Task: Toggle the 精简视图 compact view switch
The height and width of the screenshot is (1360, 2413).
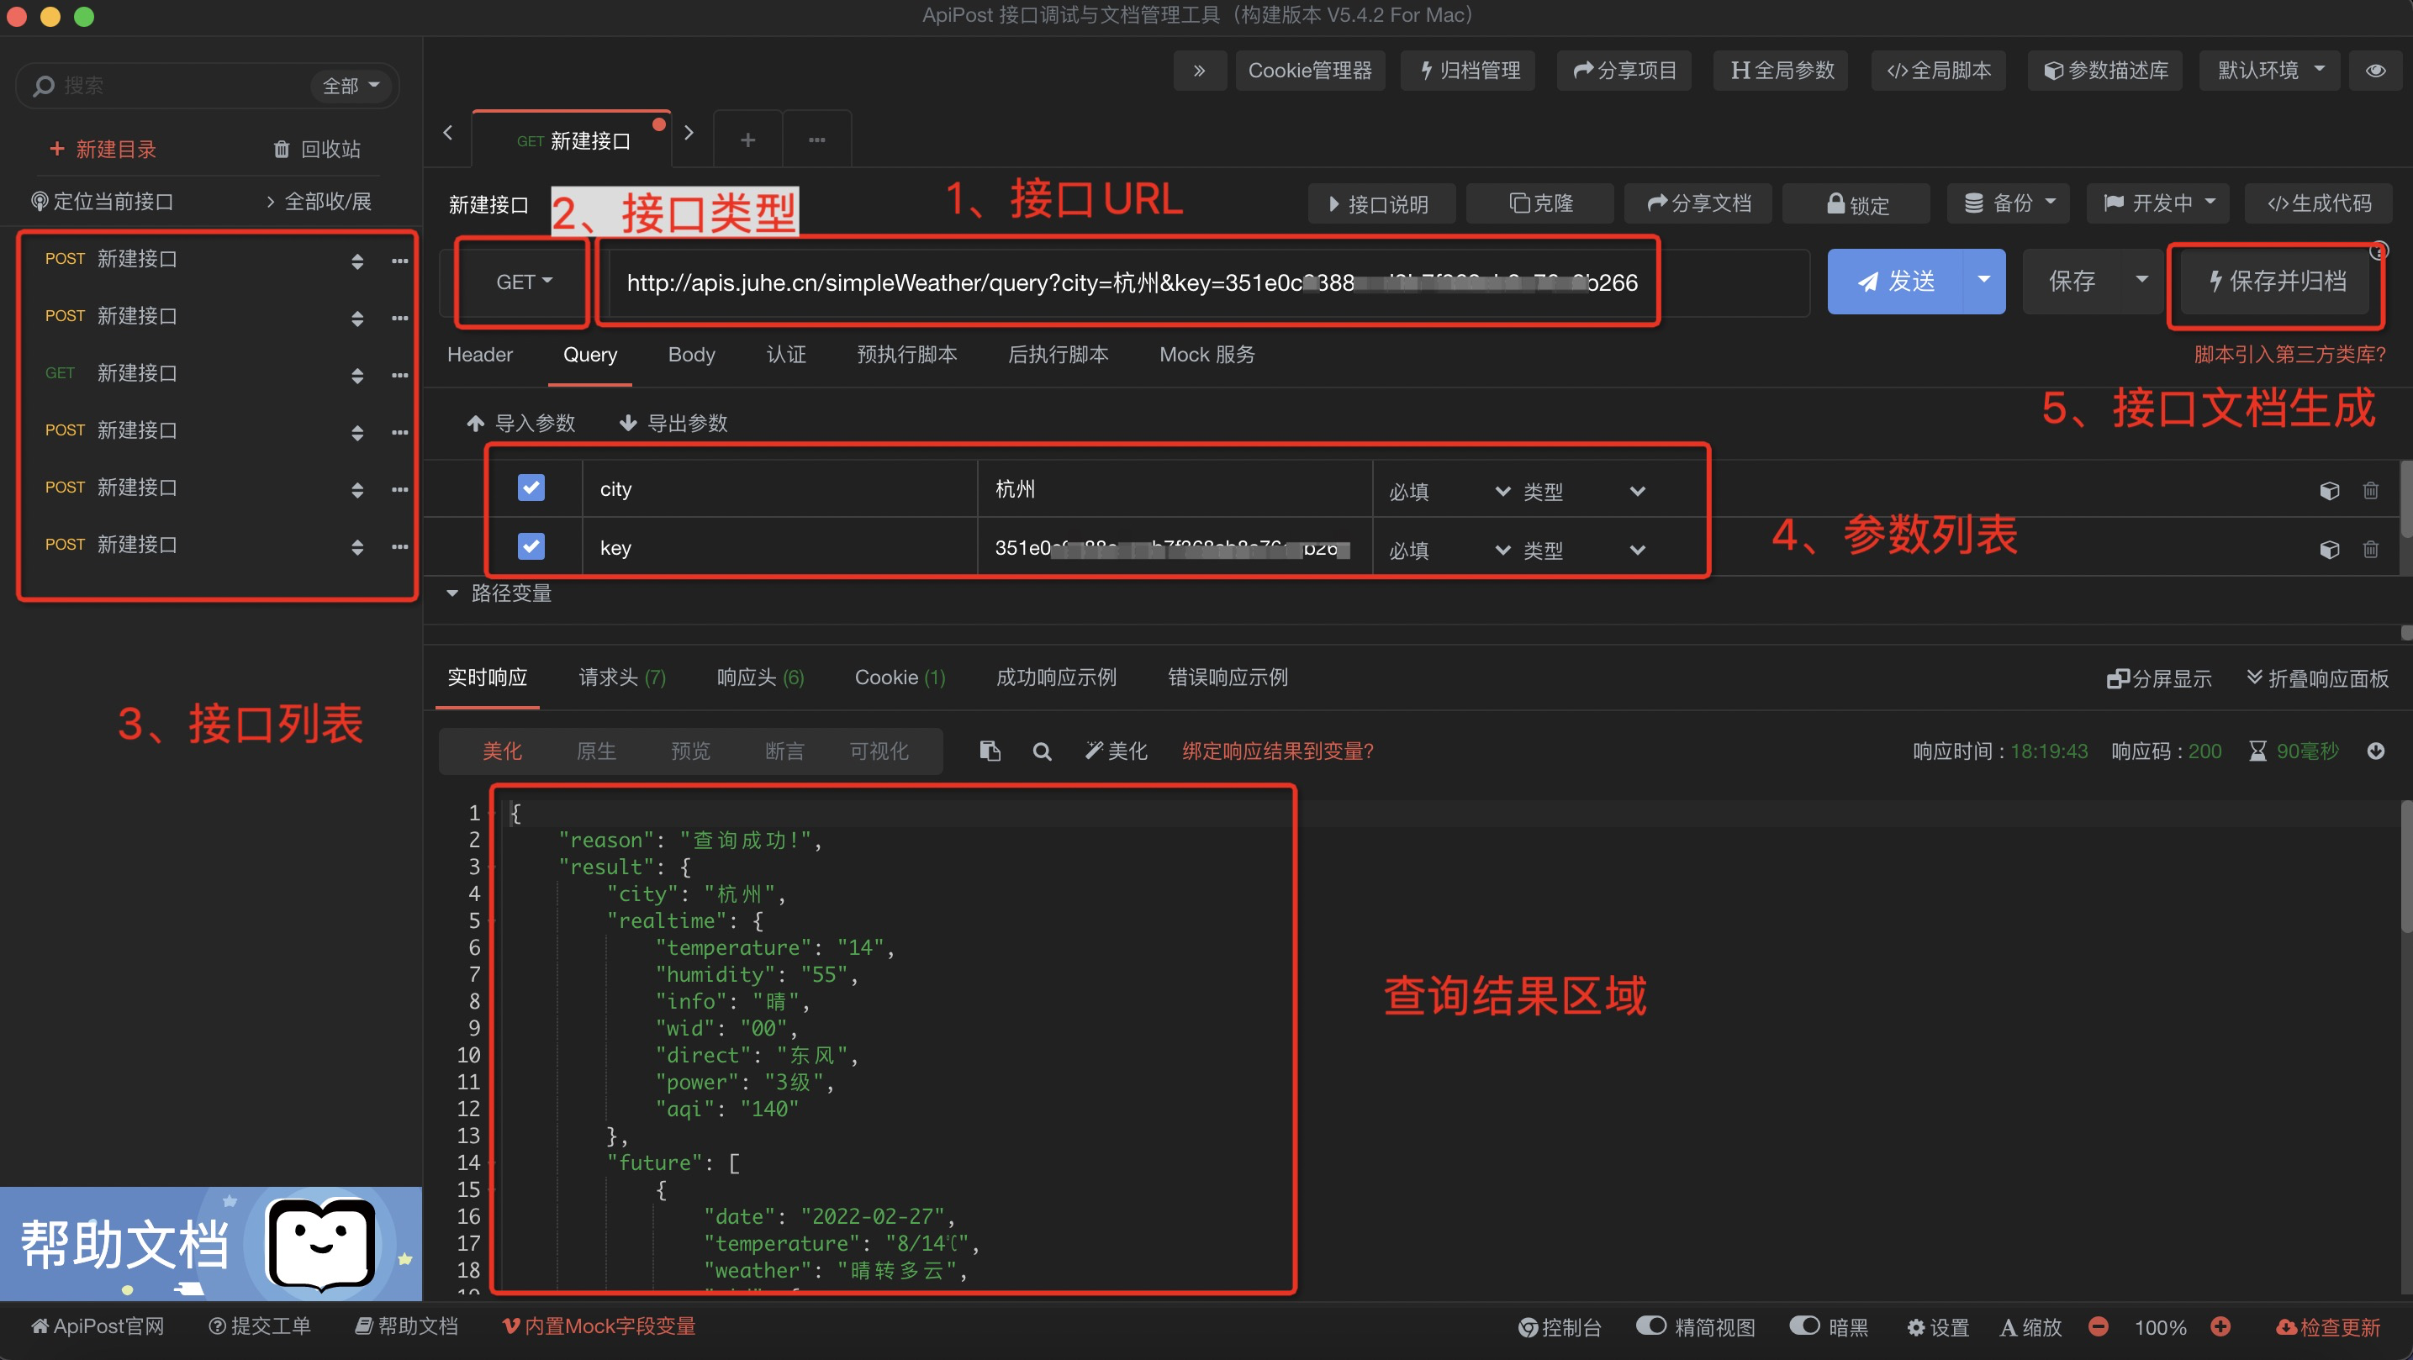Action: coord(1650,1326)
